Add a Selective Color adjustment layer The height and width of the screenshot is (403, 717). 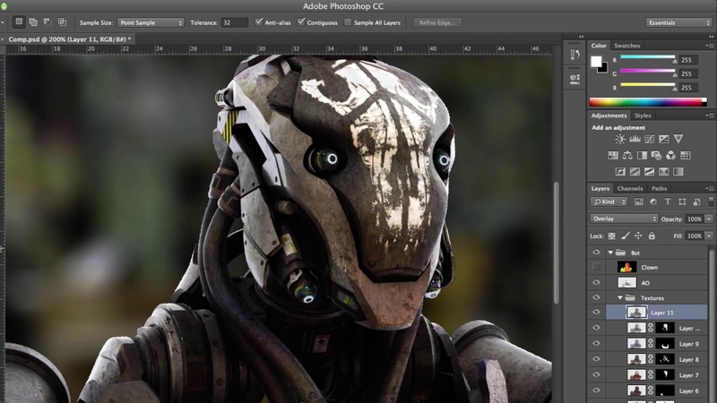point(663,171)
